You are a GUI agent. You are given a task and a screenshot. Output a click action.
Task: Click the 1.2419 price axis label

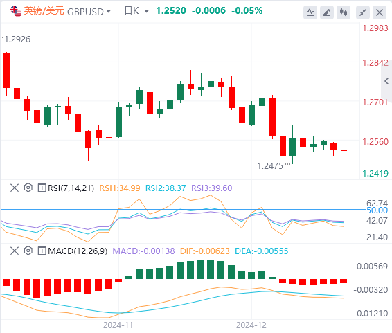(x=375, y=173)
